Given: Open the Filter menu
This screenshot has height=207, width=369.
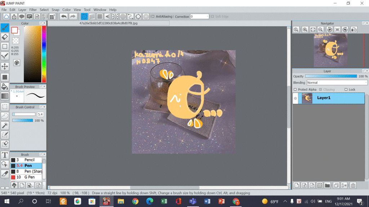Looking at the screenshot, I should tap(33, 10).
